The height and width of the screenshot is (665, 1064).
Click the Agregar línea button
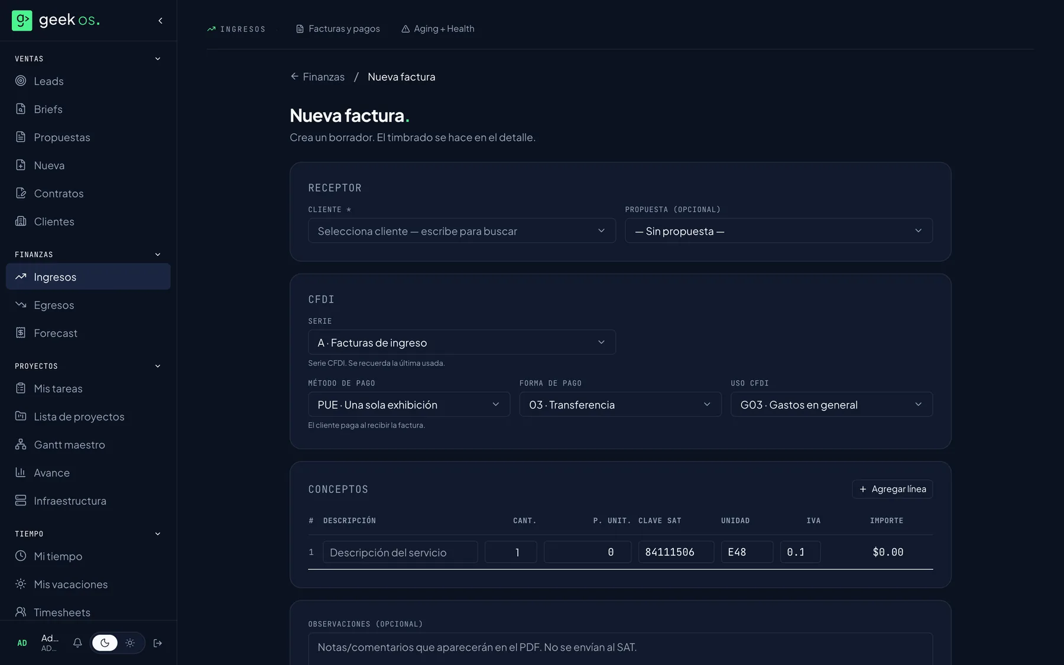[893, 489]
